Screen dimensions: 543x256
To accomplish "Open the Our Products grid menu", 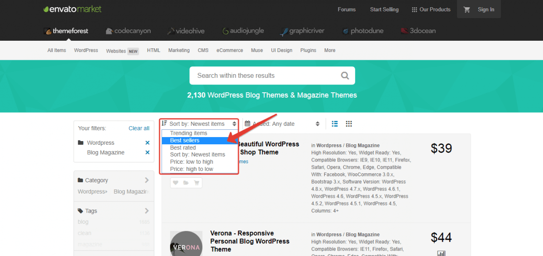I will coord(431,9).
